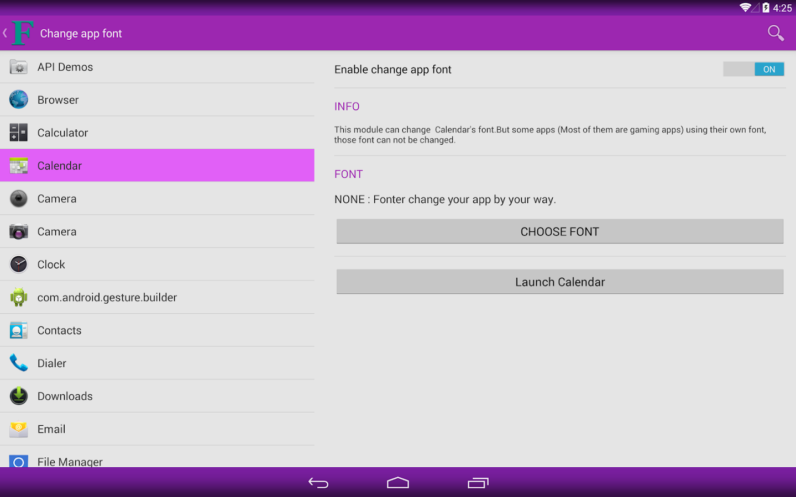Turn off Enable change app font switch
The width and height of the screenshot is (796, 497).
pos(753,69)
